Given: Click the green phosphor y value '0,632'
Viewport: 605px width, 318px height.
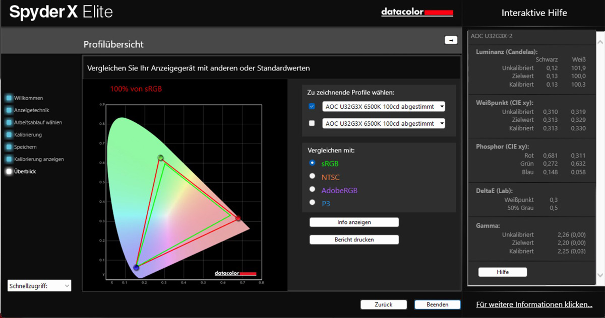Looking at the screenshot, I should (578, 164).
